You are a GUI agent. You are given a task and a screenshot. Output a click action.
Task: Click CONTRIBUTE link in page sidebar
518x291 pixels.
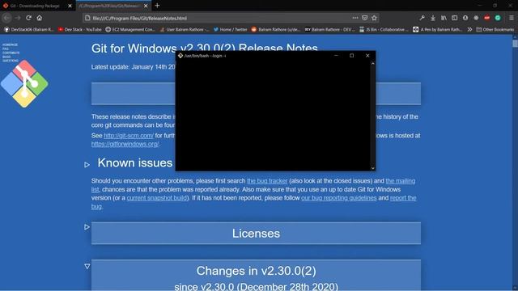[11, 53]
